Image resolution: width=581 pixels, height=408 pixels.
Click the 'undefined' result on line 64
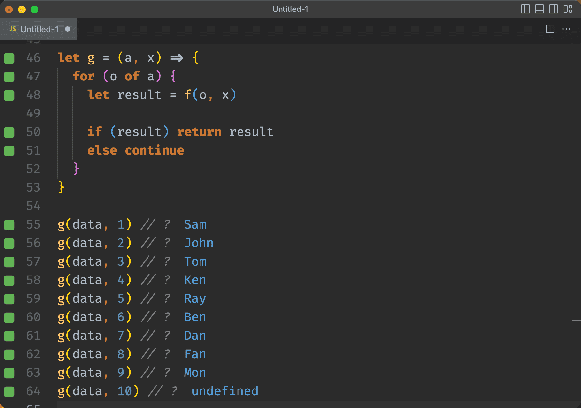pos(225,391)
